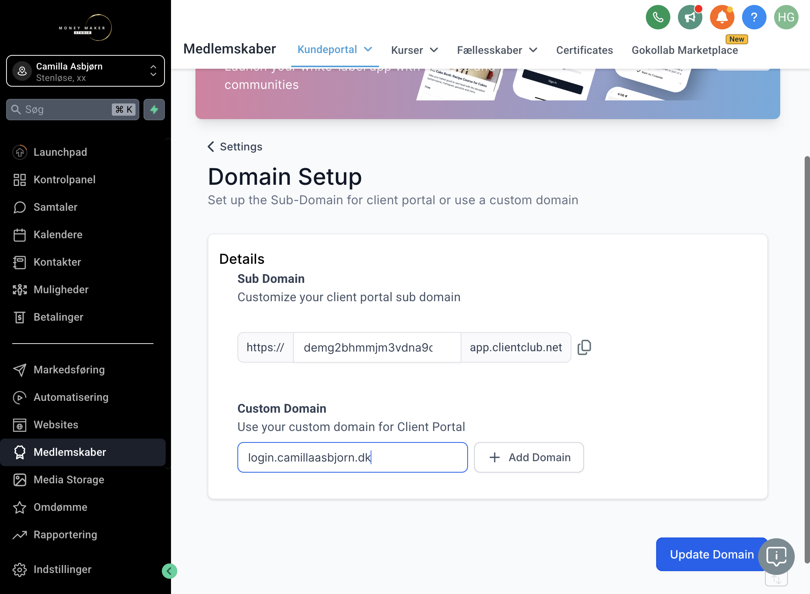Open the Gokollab Marketplace tab

click(685, 50)
